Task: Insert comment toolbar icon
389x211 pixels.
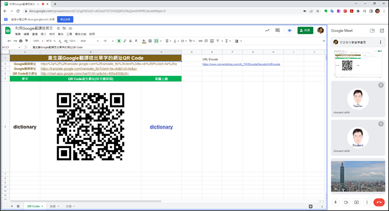Action: (206, 41)
